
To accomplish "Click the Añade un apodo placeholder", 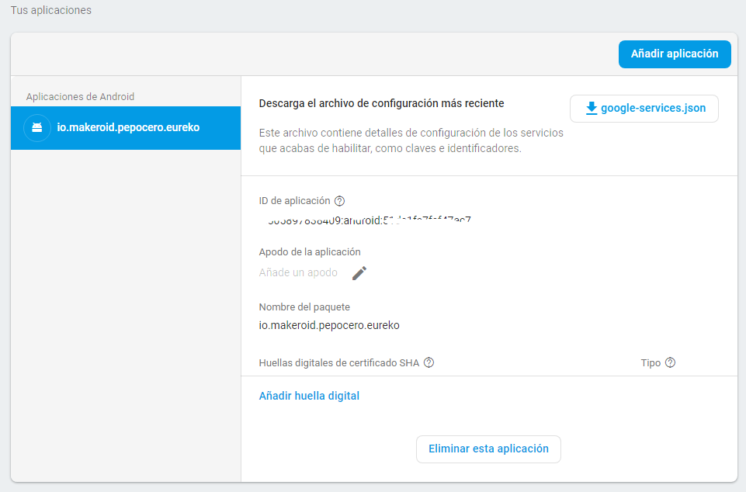I will click(x=298, y=273).
